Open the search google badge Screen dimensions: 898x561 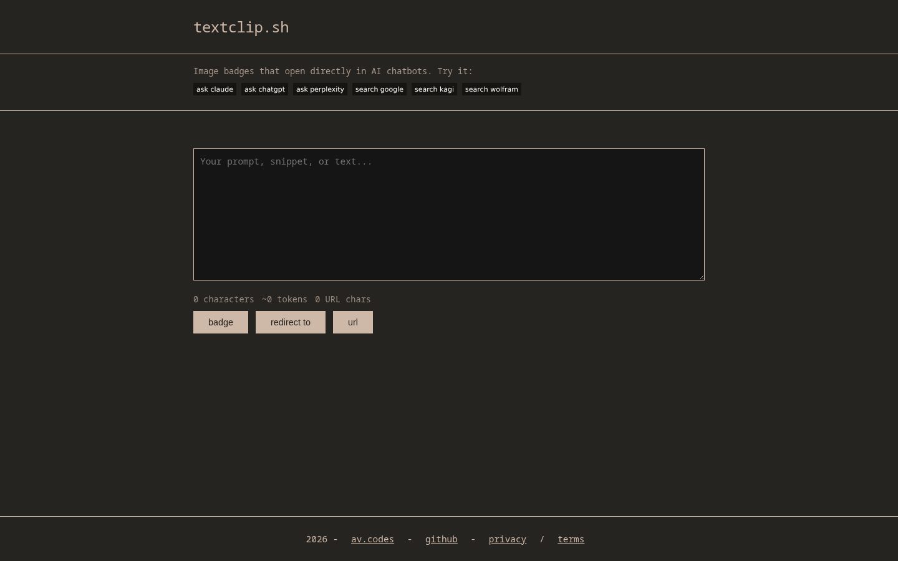point(379,89)
